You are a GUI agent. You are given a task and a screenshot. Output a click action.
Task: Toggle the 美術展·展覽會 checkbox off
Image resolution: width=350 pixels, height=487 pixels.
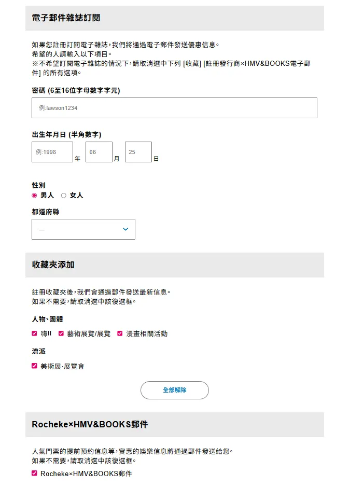point(34,366)
